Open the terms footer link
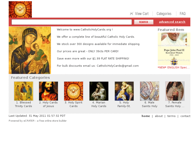This screenshot has width=193, height=145. pos(171,116)
